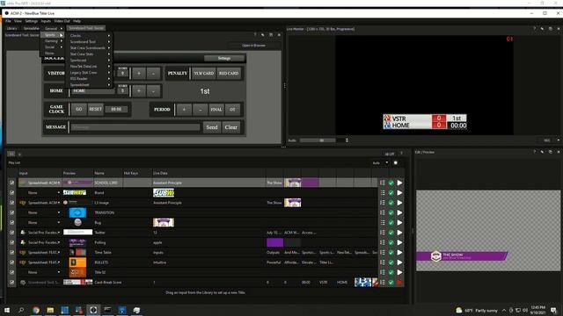Click Open in Browser button

click(253, 46)
